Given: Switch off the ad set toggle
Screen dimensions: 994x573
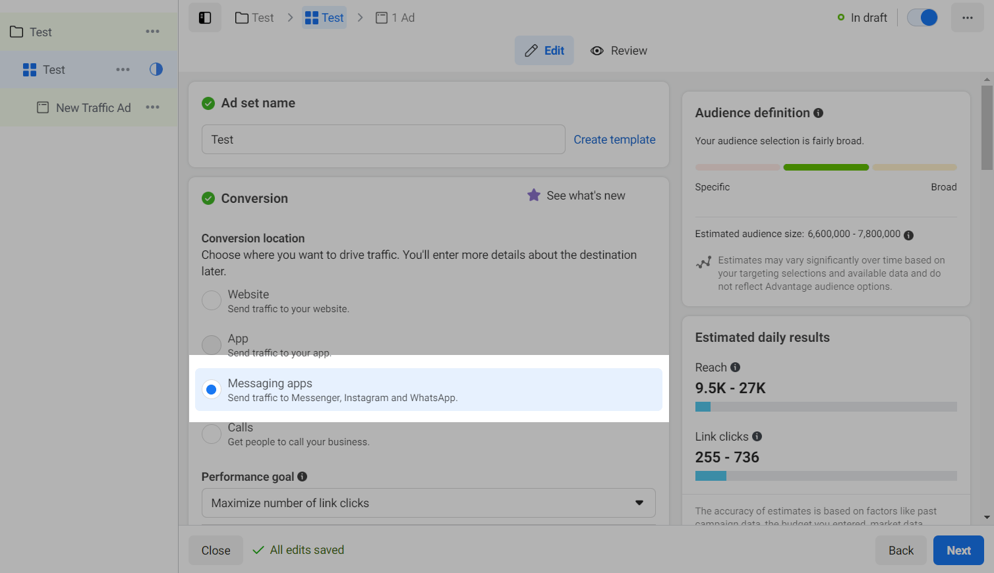Looking at the screenshot, I should (922, 18).
